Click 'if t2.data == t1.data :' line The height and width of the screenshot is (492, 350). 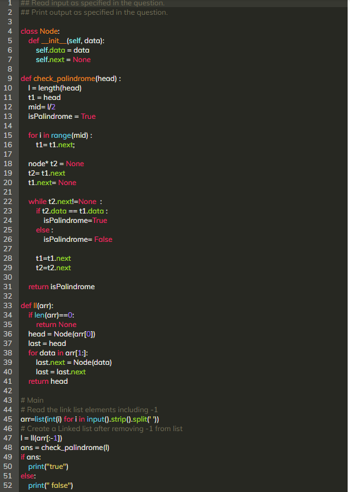[72, 211]
